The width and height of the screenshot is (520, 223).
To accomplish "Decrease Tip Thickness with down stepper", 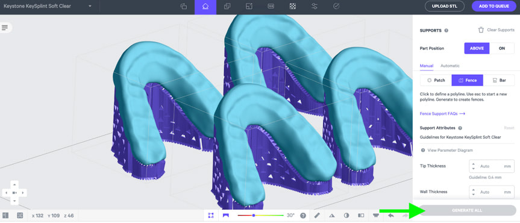I will (x=474, y=169).
